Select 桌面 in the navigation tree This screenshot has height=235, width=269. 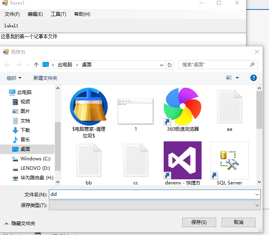click(x=27, y=149)
